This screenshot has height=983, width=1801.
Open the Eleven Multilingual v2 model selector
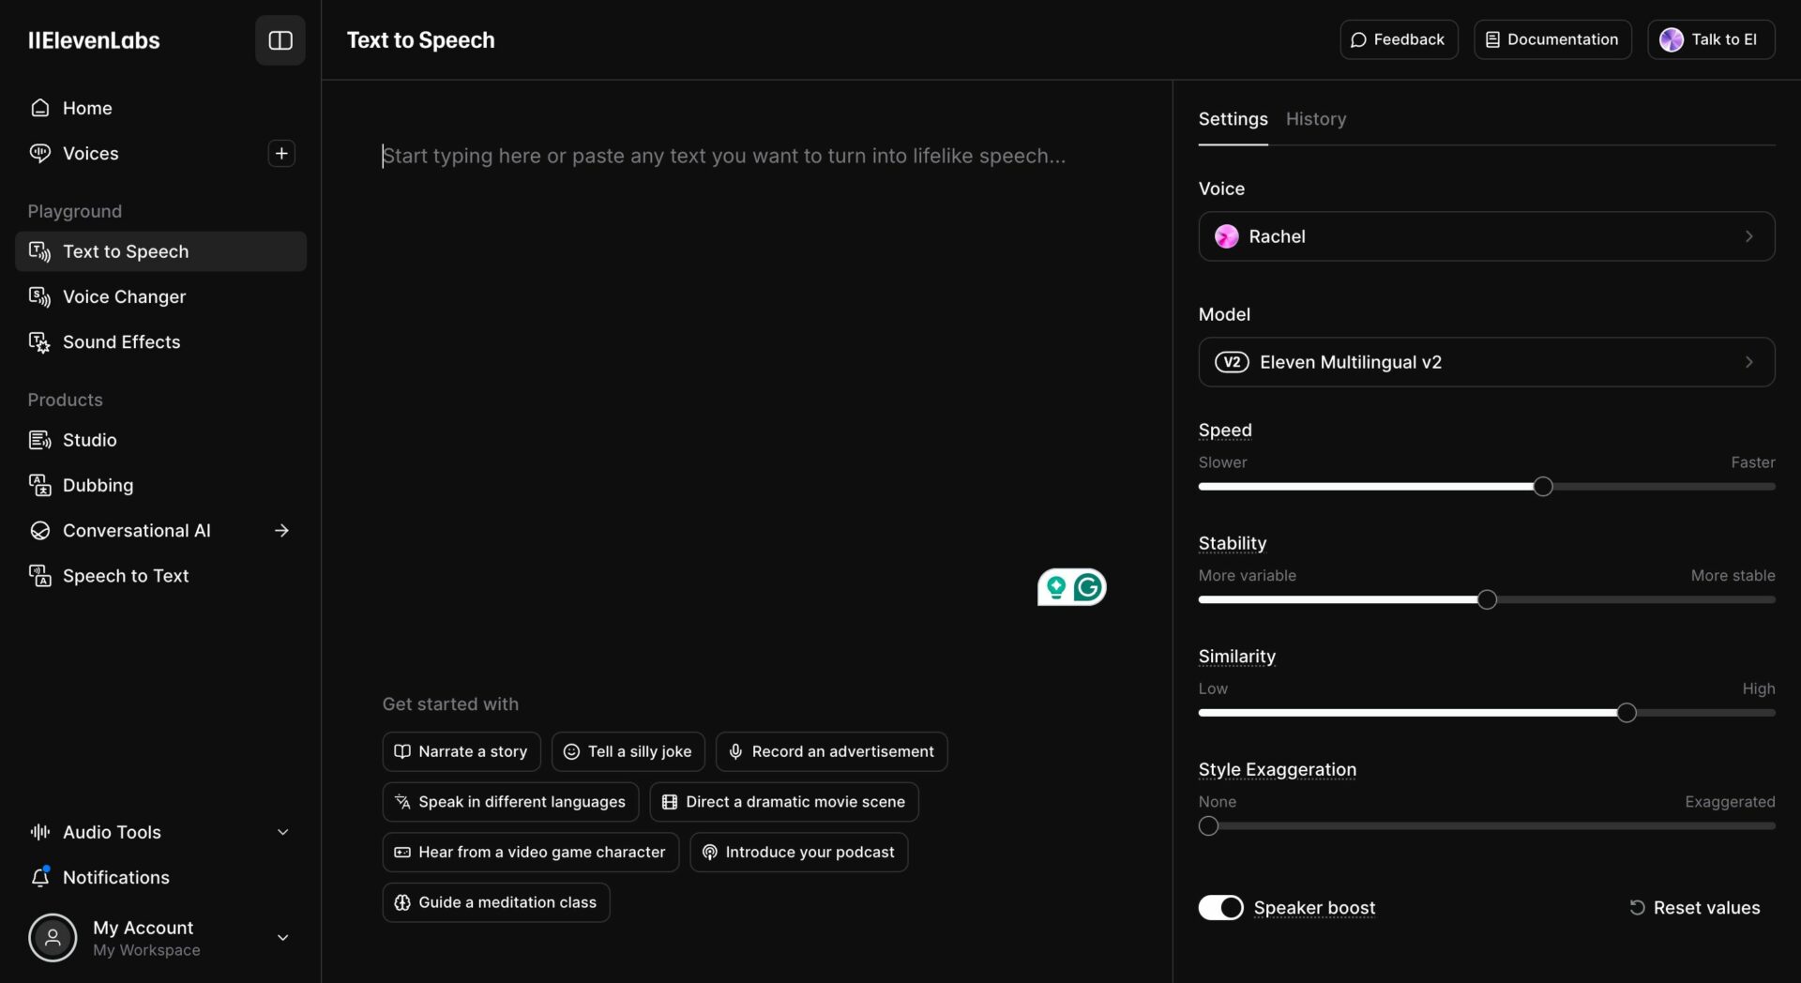(x=1487, y=362)
